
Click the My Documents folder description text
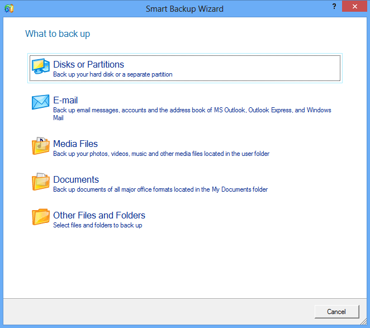click(x=160, y=189)
